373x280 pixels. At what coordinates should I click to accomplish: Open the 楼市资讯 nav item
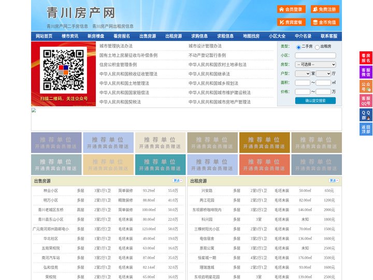click(x=70, y=36)
